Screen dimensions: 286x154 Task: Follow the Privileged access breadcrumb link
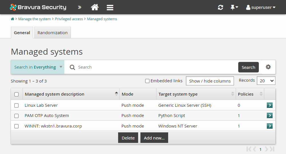(x=69, y=19)
